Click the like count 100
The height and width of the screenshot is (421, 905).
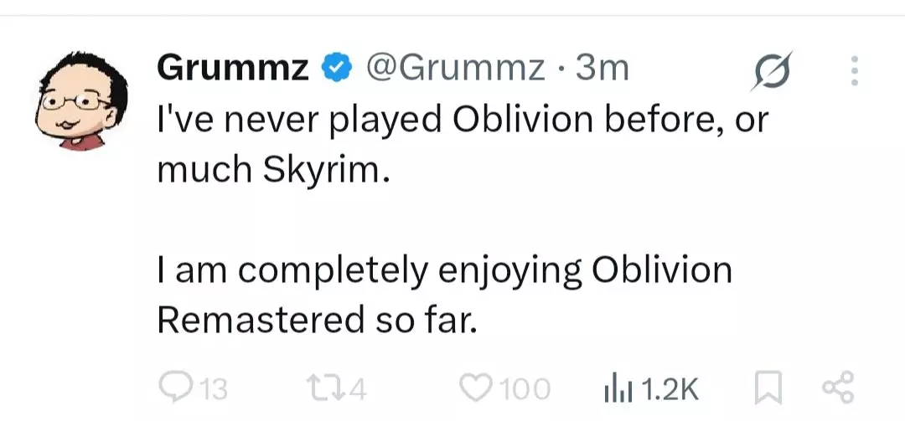[x=524, y=388]
